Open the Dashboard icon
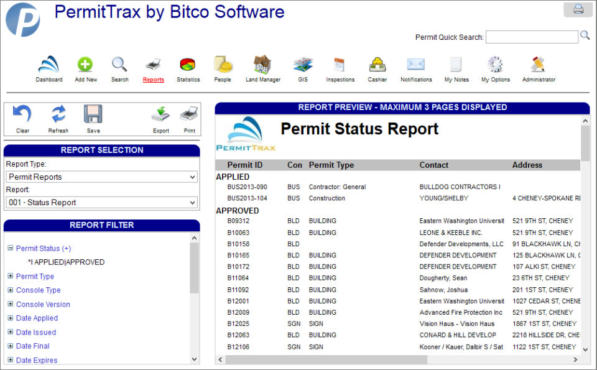The width and height of the screenshot is (597, 370). (x=49, y=64)
